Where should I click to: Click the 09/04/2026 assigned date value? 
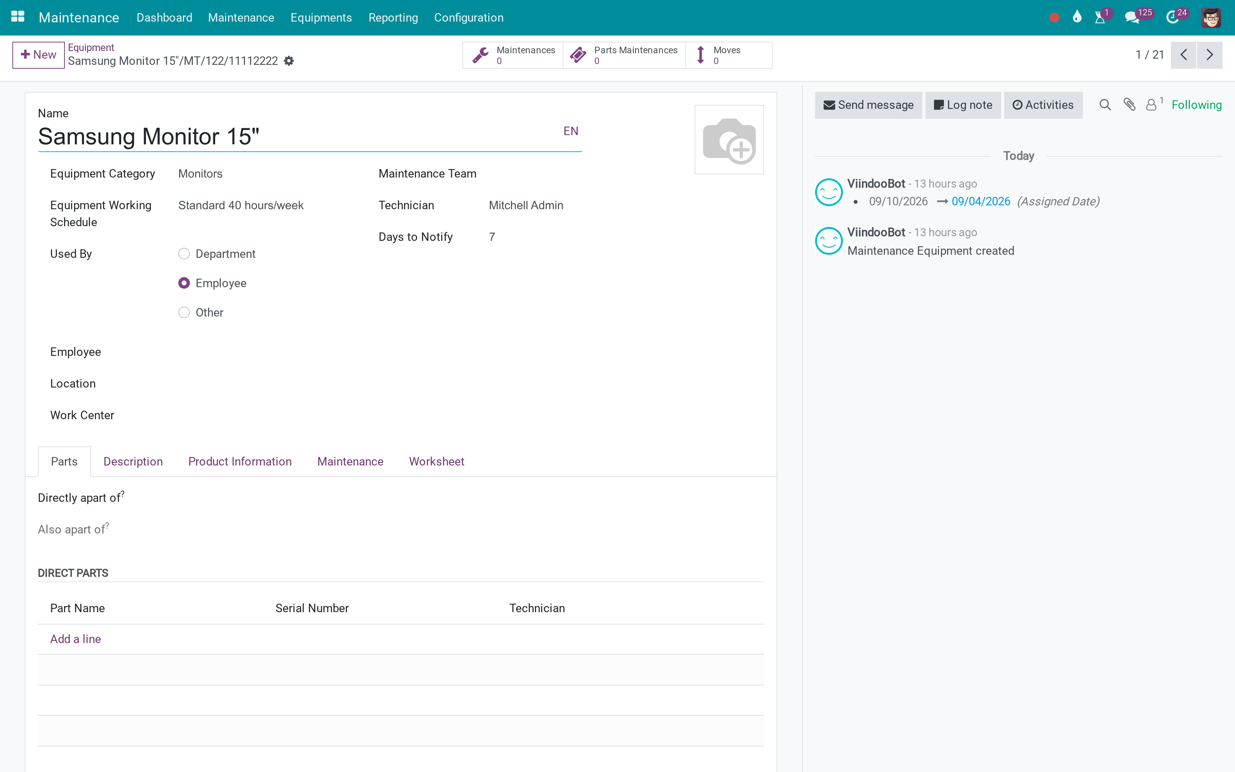click(981, 201)
